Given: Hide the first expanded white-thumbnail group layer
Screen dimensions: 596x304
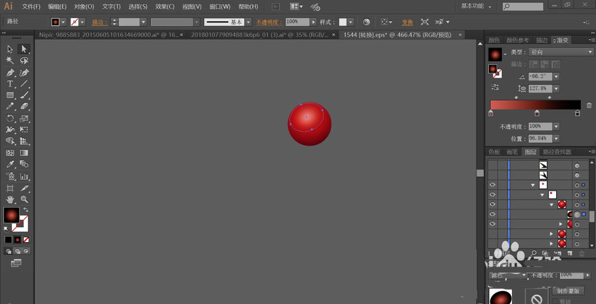Looking at the screenshot, I should point(493,185).
